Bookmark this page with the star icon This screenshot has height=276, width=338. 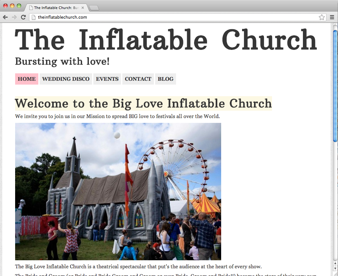(321, 17)
